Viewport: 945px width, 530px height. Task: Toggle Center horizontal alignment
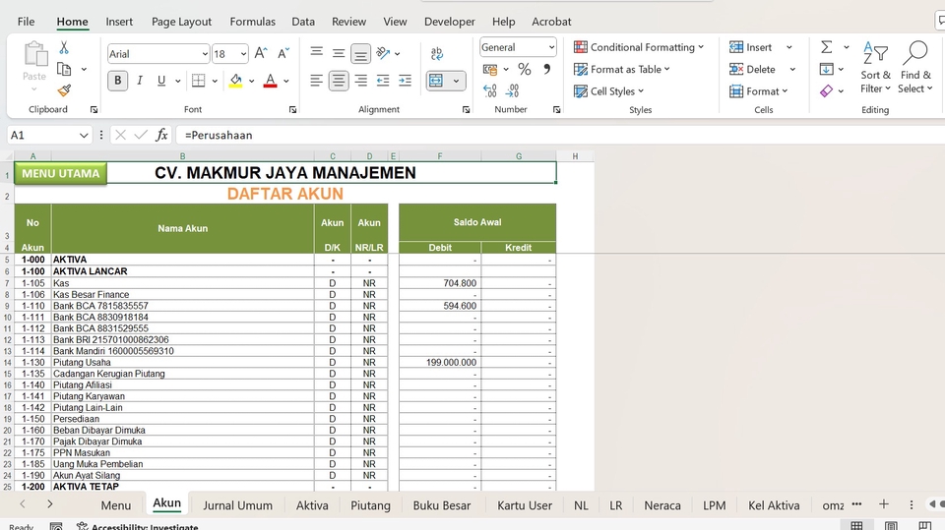(339, 81)
